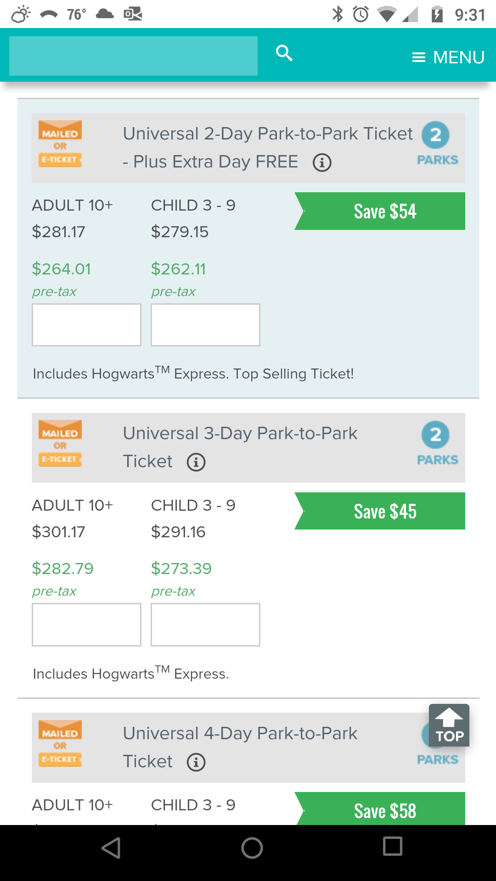Open info icon for 2-Day Park-to-Park Ticket
Screen dimensions: 496x881
(322, 162)
